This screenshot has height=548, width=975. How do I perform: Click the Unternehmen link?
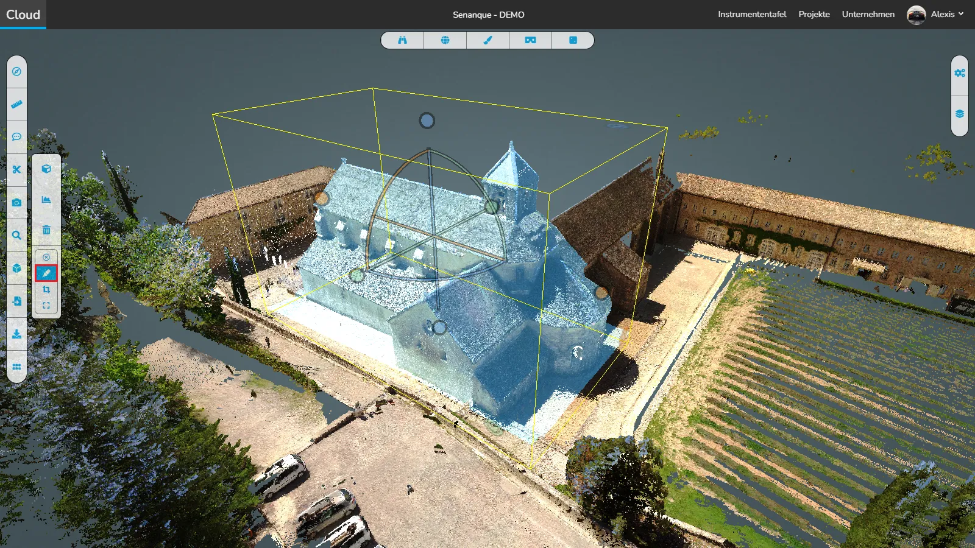pyautogui.click(x=868, y=15)
